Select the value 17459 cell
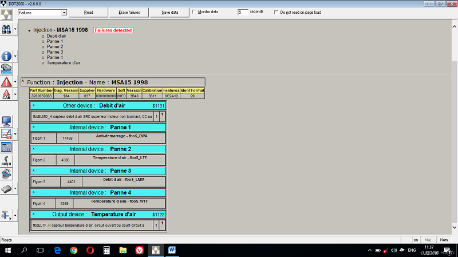This screenshot has height=257, width=458. point(67,138)
